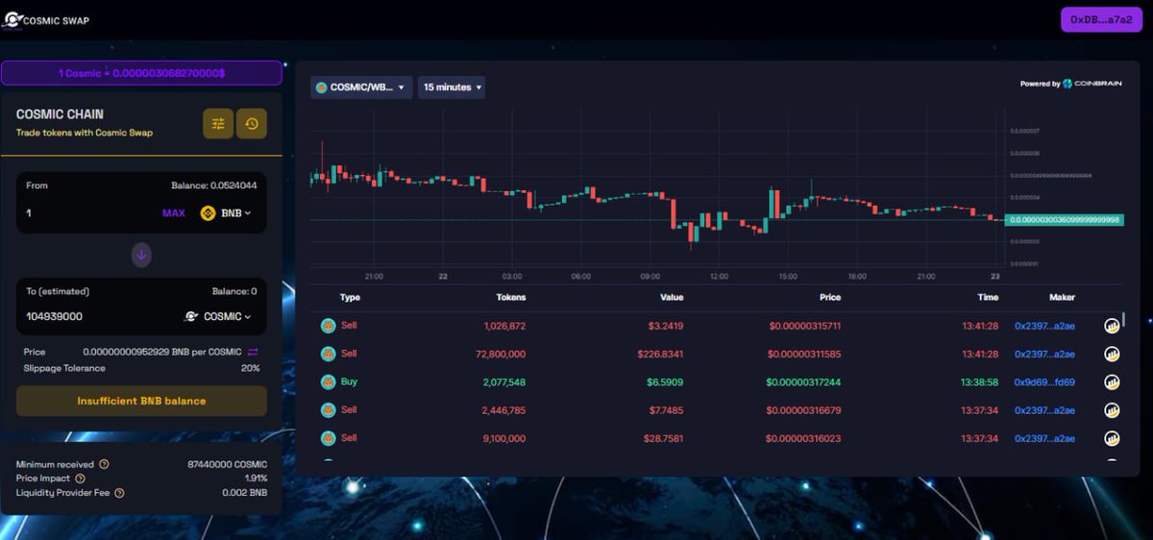Screen dimensions: 1153x540
Task: Click token icon on 2,077,548 buy row
Action: coord(328,381)
